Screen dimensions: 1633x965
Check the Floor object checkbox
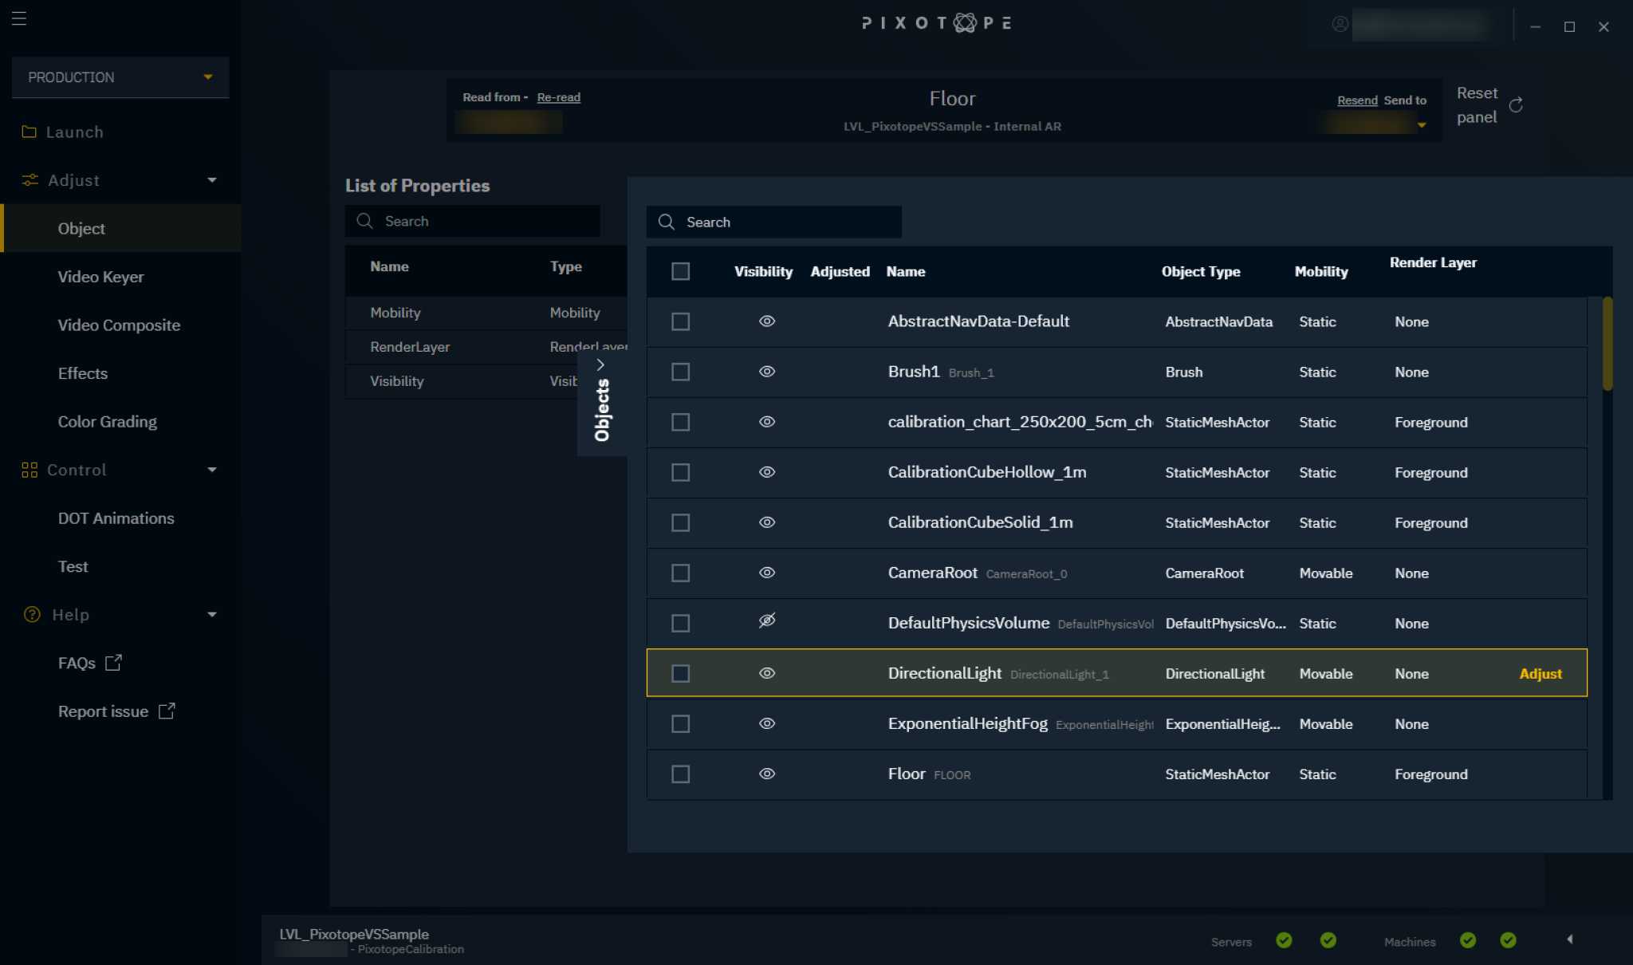coord(680,774)
